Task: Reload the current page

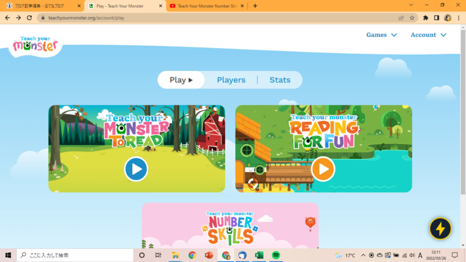Action: [x=30, y=18]
